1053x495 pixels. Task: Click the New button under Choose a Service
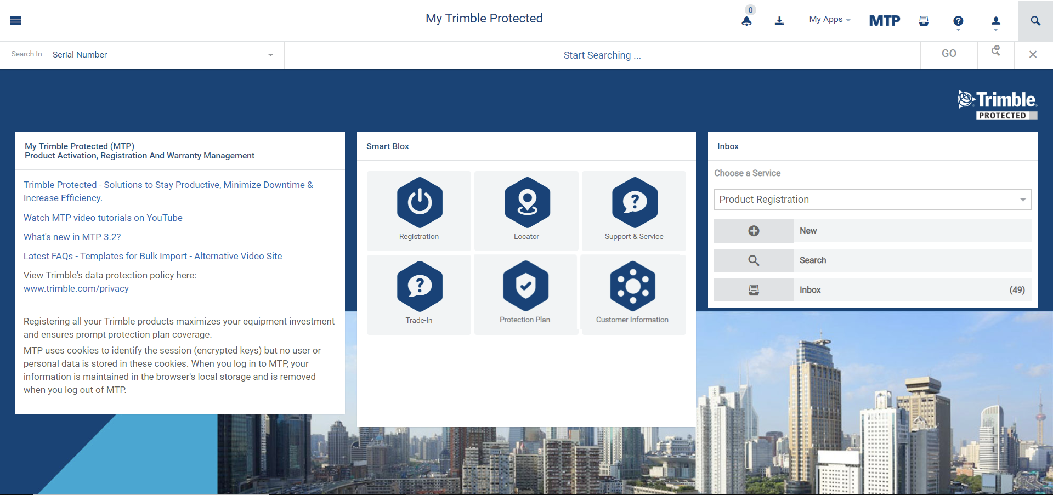point(872,231)
